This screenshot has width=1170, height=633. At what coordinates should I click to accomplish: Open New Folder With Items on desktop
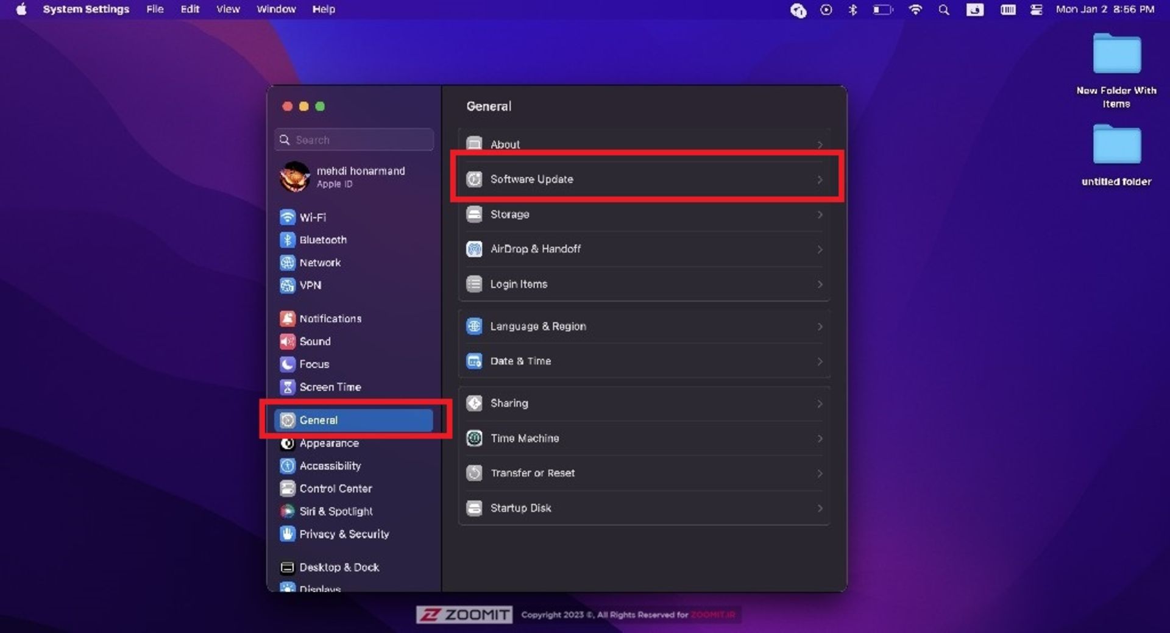pos(1116,71)
